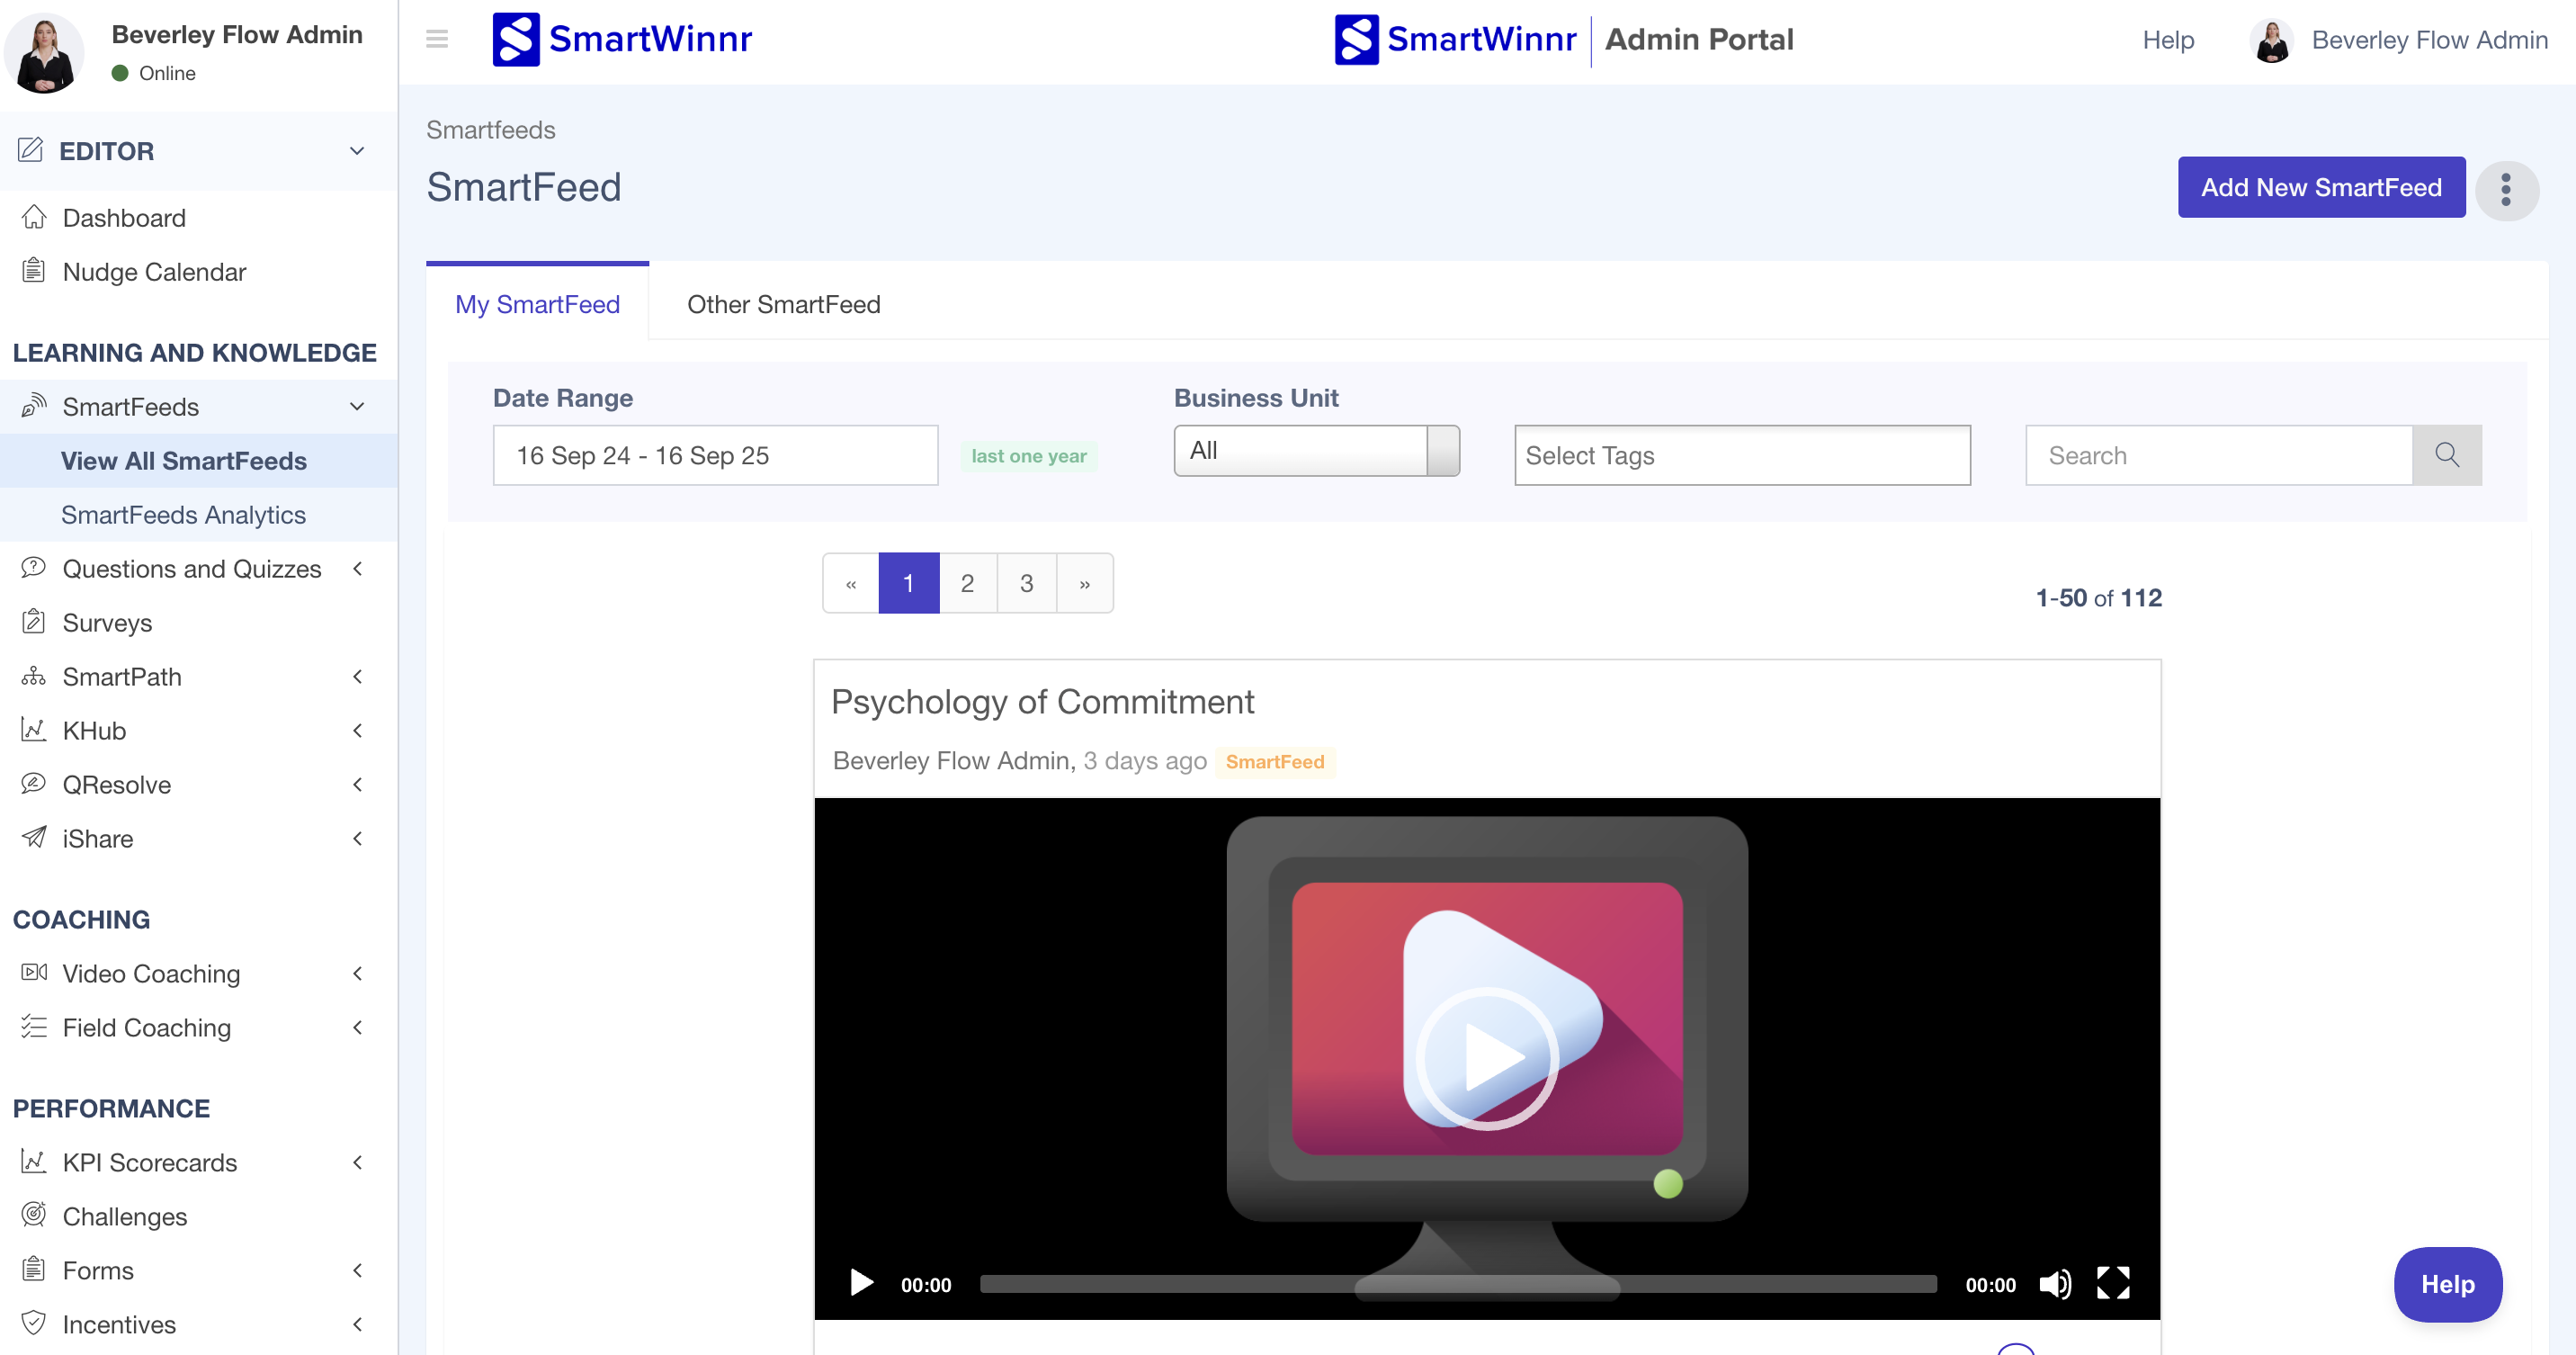
Task: Open the kebab more-options menu
Action: coord(2506,190)
